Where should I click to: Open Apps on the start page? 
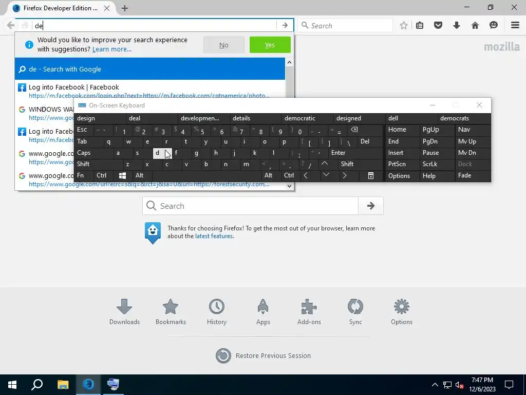pyautogui.click(x=263, y=312)
